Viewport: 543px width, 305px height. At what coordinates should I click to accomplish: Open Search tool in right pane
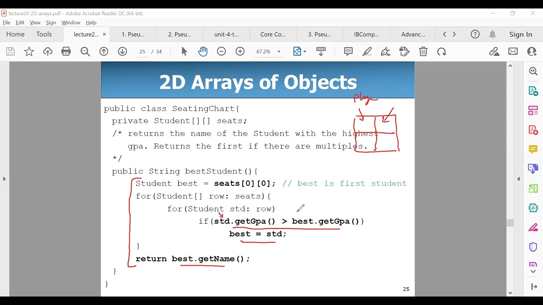tap(533, 71)
